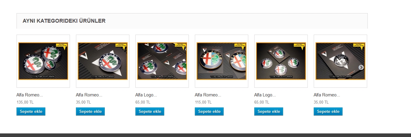Open the second product image priced 35,00 TL
411x137 pixels.
click(103, 61)
